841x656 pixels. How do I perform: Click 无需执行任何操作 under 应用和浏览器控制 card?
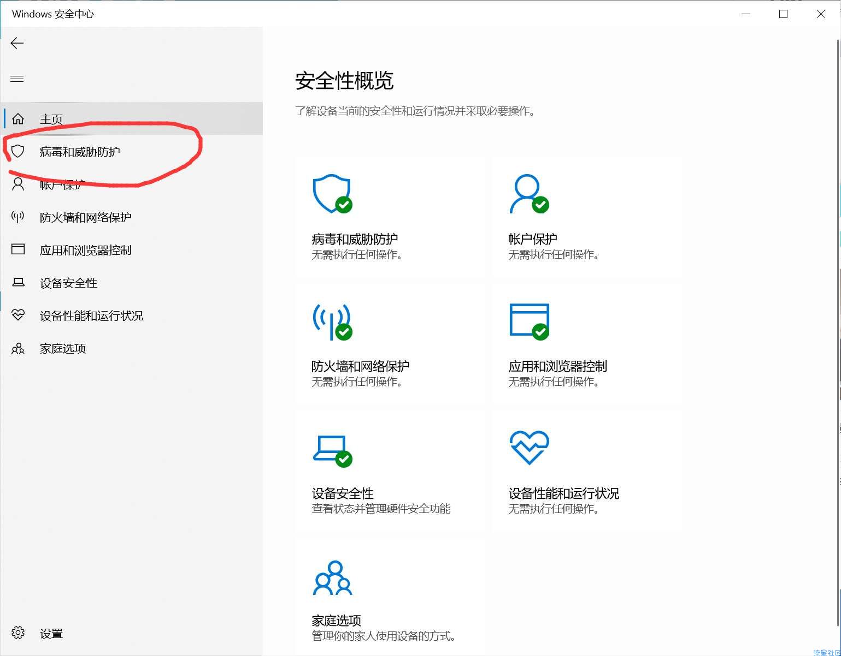(554, 381)
